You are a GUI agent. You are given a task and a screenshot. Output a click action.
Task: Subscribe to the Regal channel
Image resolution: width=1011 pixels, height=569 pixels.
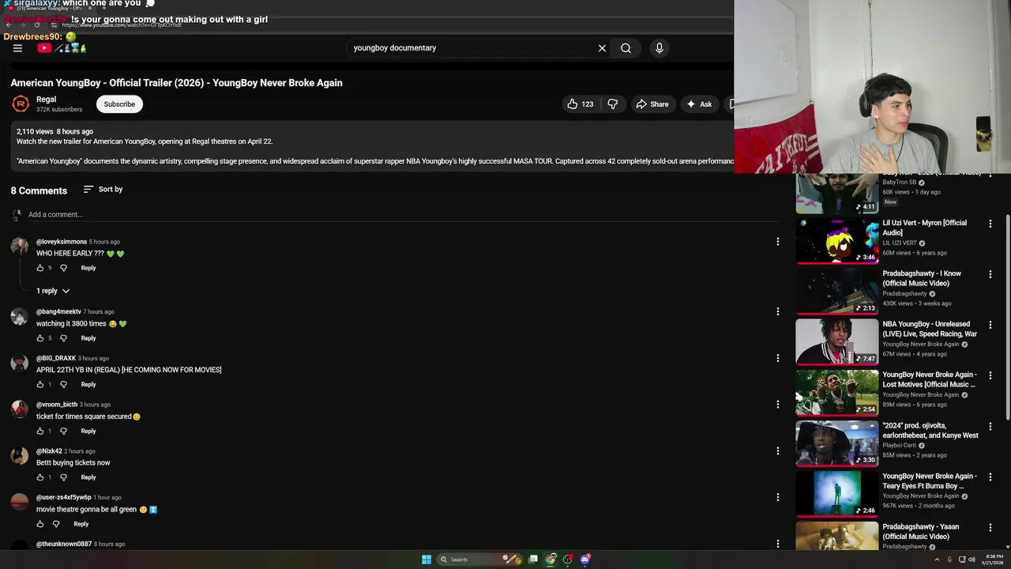point(119,104)
